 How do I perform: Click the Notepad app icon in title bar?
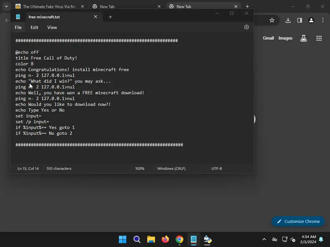coord(18,17)
